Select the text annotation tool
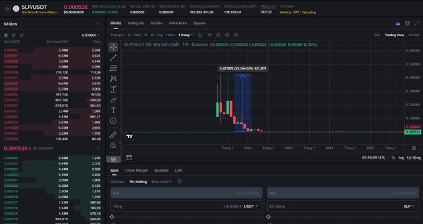Screen dimensions: 423x224 point(113,110)
